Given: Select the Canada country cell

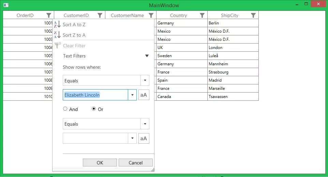Looking at the screenshot, I should (182, 96).
